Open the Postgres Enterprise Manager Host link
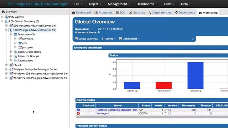The height and width of the screenshot is (128, 228). (x=117, y=110)
